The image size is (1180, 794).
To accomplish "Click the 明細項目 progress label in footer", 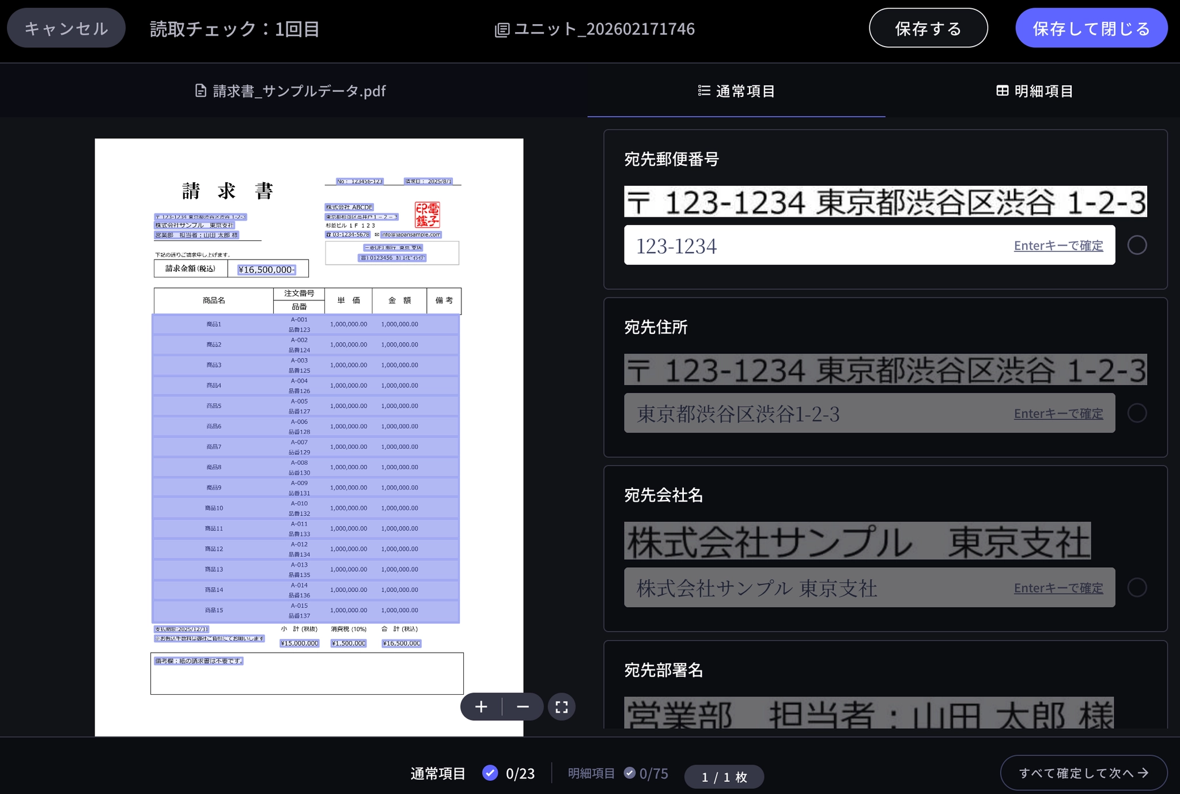I will pos(591,773).
